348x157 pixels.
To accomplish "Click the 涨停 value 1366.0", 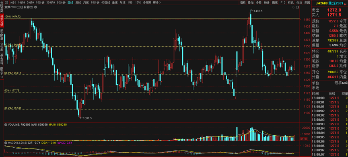I will tap(334, 66).
